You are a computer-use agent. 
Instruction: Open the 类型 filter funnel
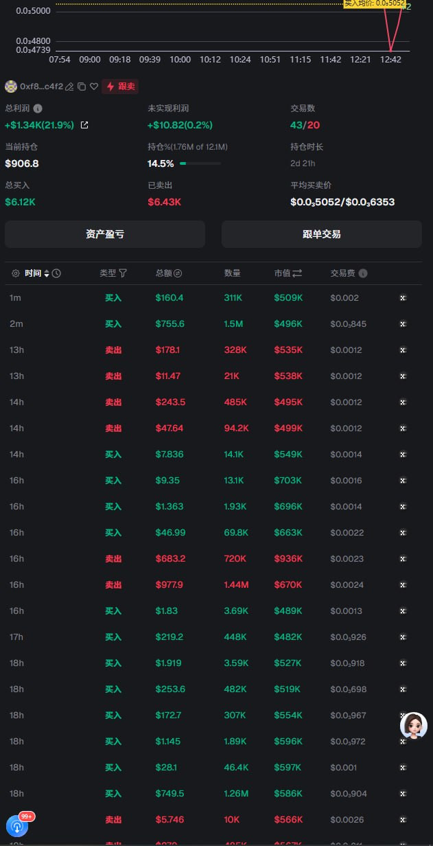click(x=123, y=273)
